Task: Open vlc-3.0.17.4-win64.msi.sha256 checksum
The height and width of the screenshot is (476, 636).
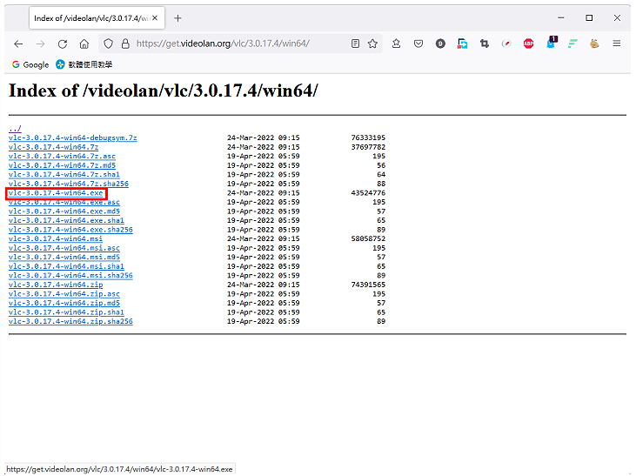Action: (x=70, y=276)
